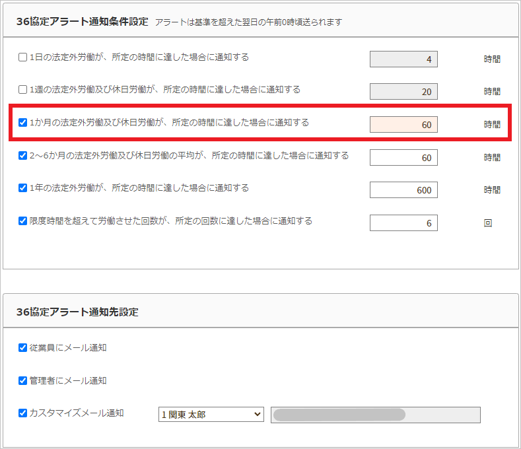Click the 36協定アラート通知条件設定 section heading

pos(83,21)
